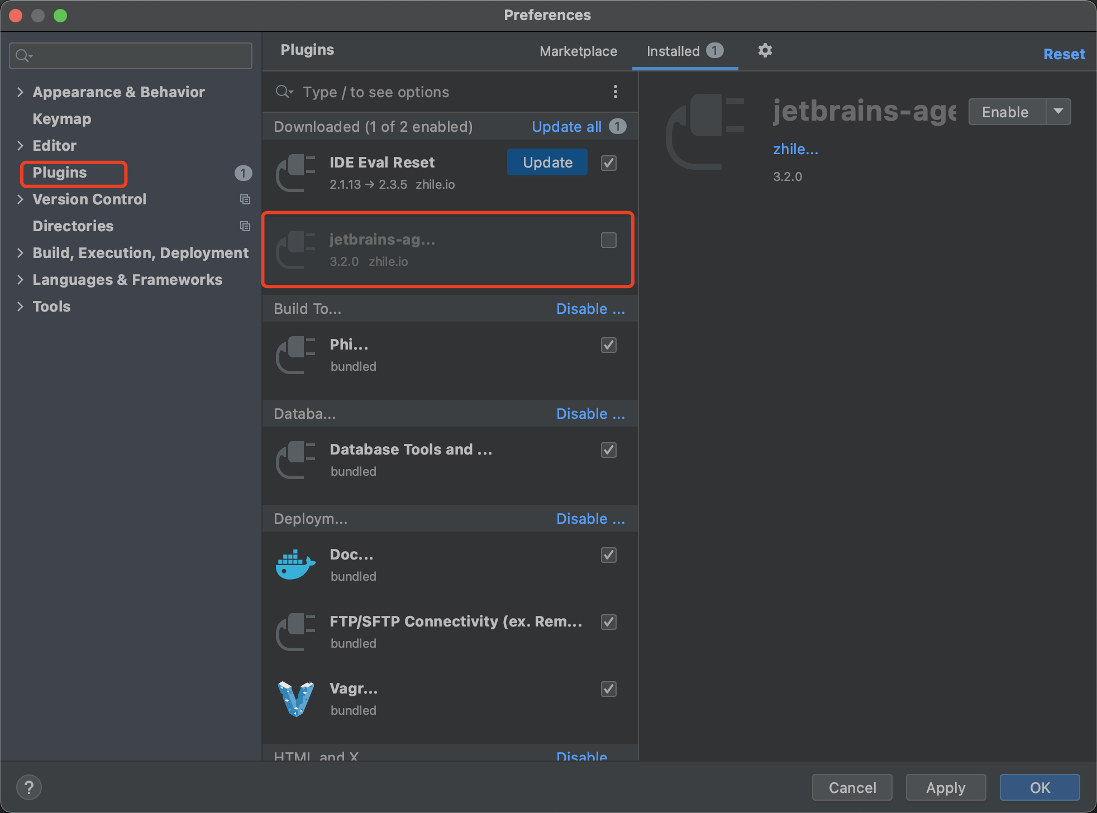
Task: Click the IDE Eval Reset plugin icon
Action: pyautogui.click(x=296, y=173)
